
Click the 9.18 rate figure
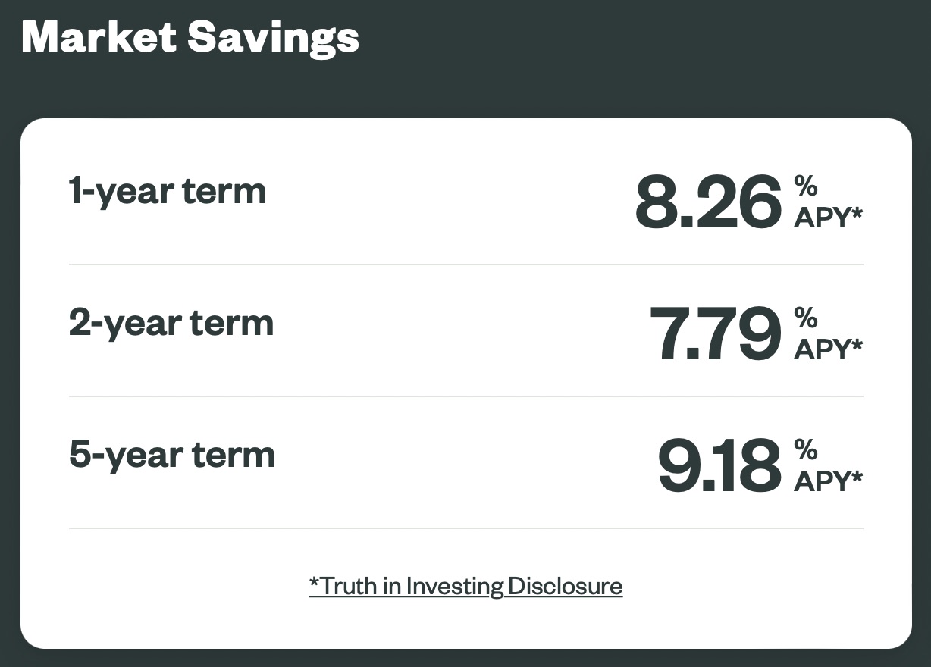719,465
